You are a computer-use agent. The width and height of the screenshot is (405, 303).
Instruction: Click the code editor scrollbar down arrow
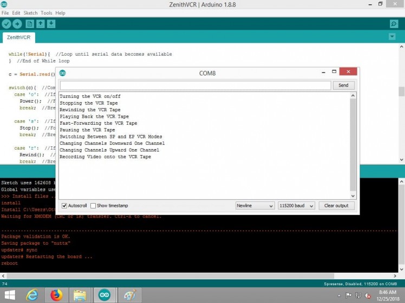pos(401,159)
